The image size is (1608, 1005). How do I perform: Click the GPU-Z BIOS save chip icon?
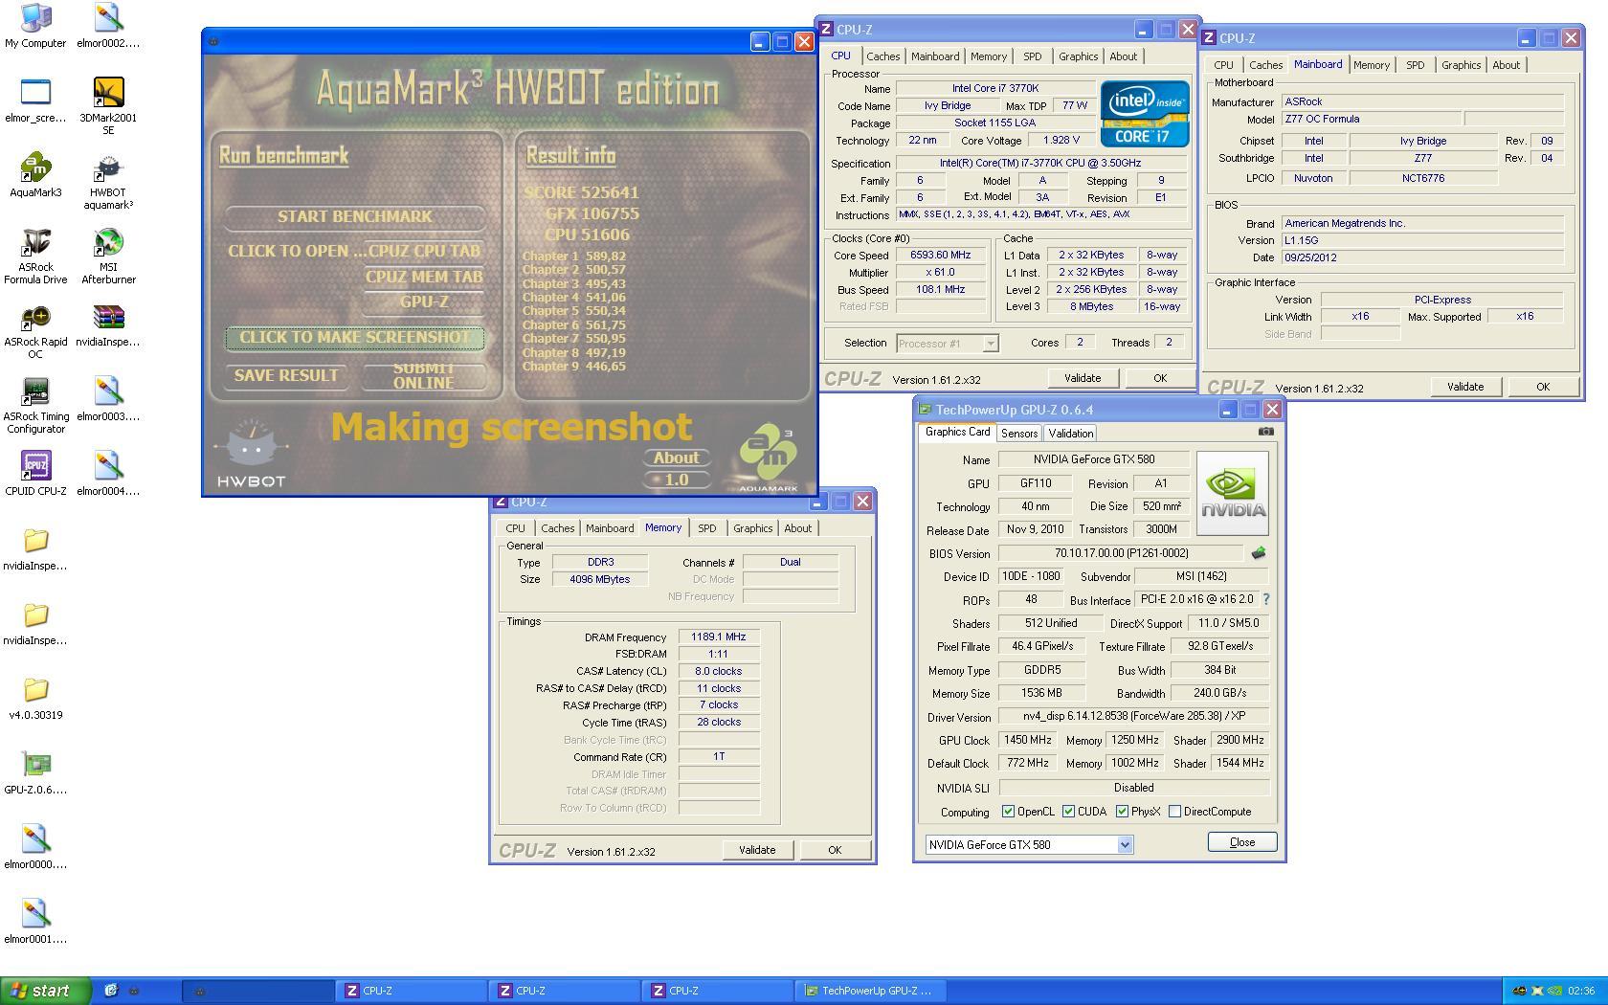[x=1259, y=553]
